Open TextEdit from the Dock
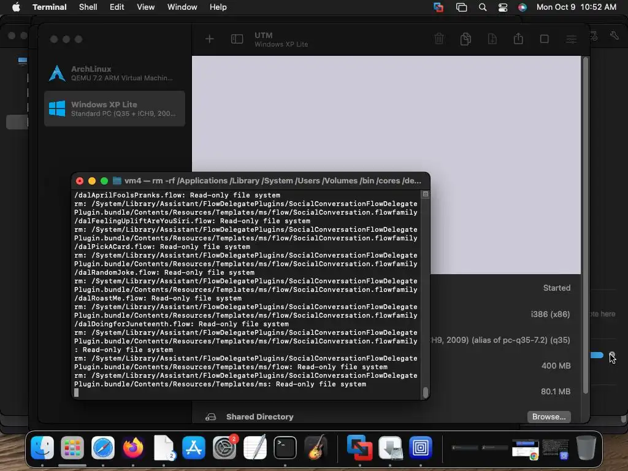The image size is (628, 471). (255, 447)
